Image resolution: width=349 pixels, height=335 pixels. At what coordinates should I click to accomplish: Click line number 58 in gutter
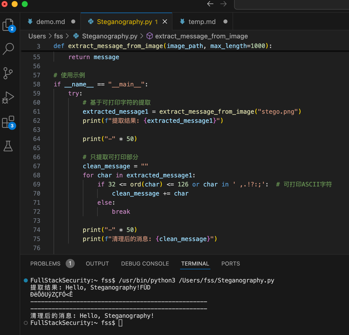click(37, 84)
